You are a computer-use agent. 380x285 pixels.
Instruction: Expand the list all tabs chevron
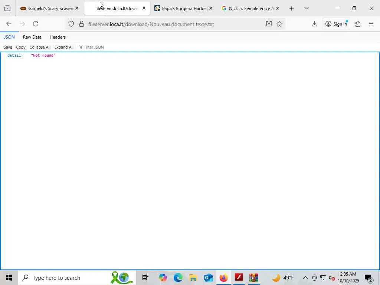306,9
